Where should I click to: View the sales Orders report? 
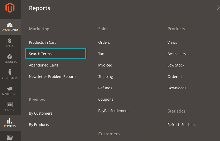(104, 42)
